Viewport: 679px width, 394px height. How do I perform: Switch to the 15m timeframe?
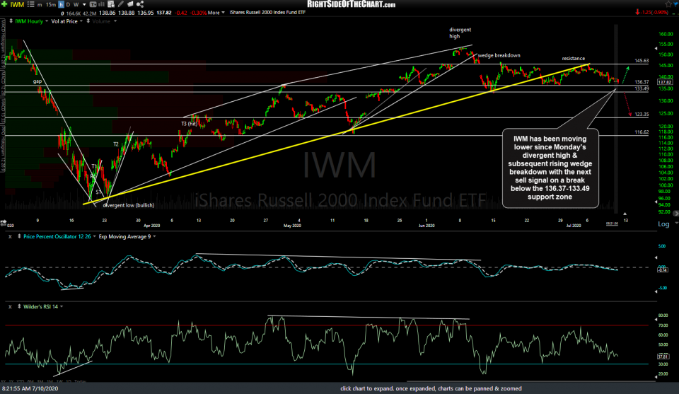[51, 5]
